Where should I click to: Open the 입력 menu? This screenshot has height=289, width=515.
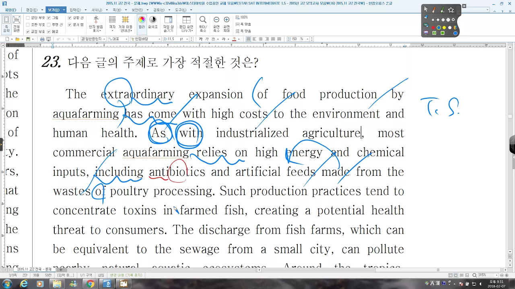[75, 10]
